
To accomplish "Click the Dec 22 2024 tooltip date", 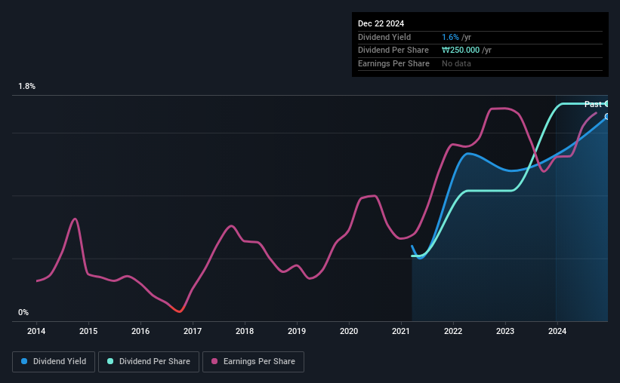I will 381,23.
